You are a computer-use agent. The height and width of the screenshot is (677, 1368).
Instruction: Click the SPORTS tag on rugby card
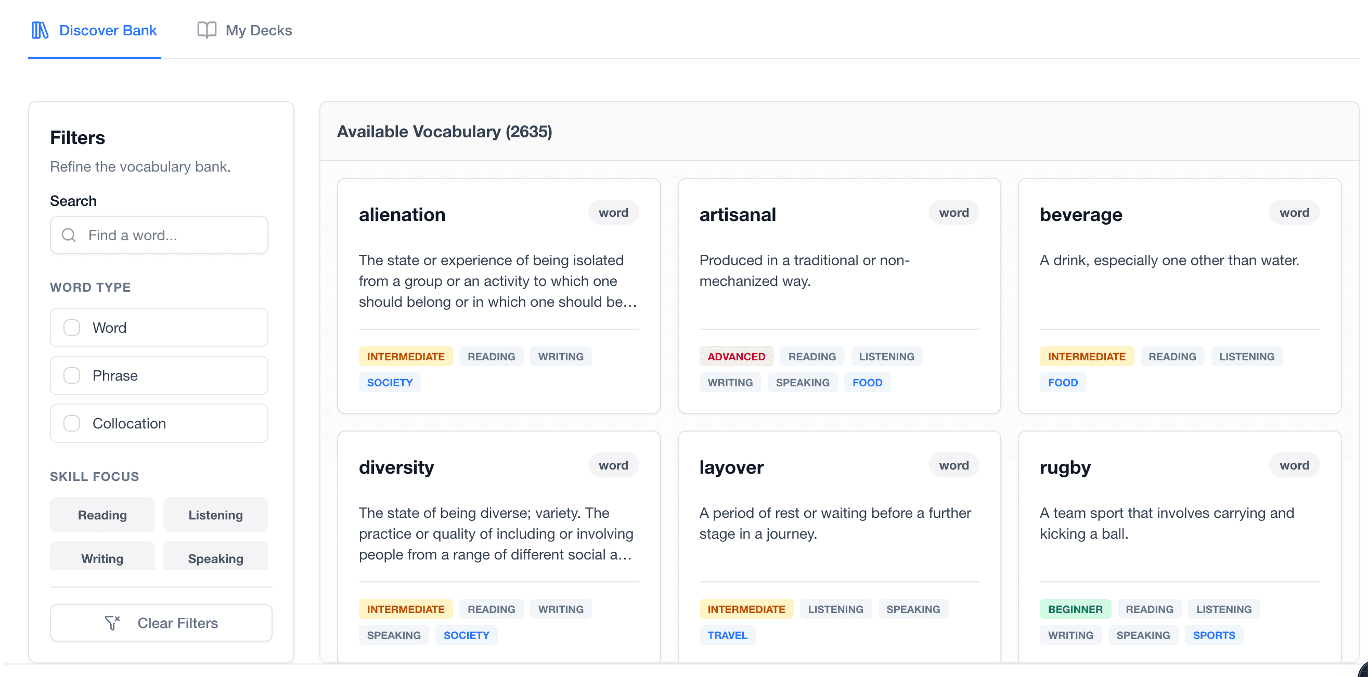coord(1214,635)
